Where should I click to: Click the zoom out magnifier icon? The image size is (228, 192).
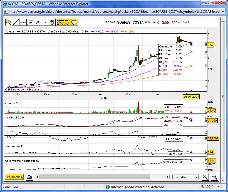pyautogui.click(x=205, y=177)
